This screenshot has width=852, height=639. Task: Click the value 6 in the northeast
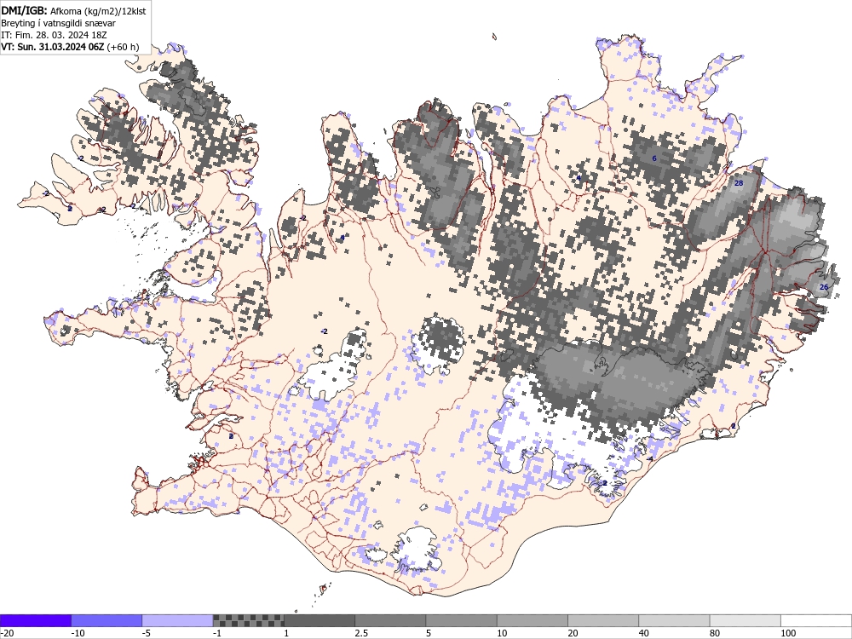tap(654, 158)
